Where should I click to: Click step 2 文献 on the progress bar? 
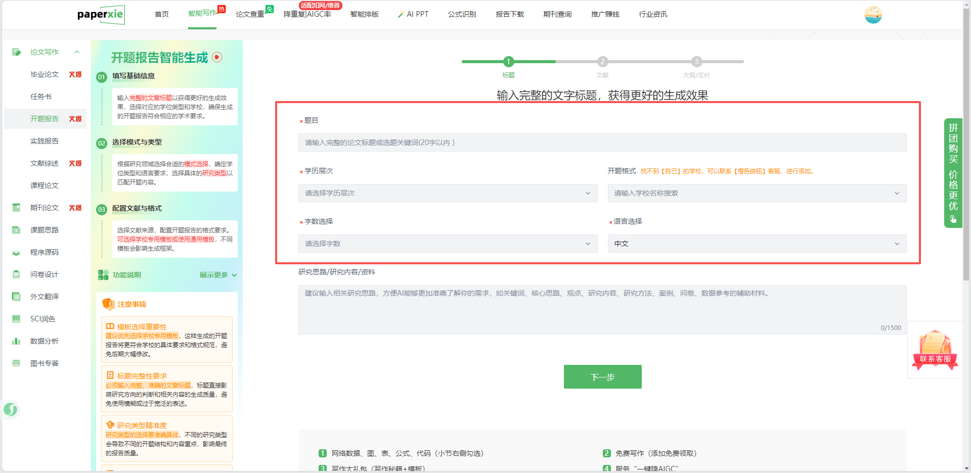(x=602, y=62)
